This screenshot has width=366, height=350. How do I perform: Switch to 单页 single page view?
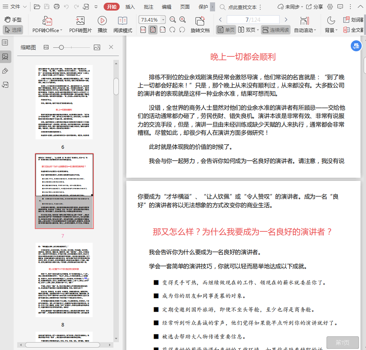point(226,30)
